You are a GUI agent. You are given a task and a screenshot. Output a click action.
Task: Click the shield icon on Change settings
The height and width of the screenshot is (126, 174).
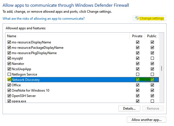(137, 18)
